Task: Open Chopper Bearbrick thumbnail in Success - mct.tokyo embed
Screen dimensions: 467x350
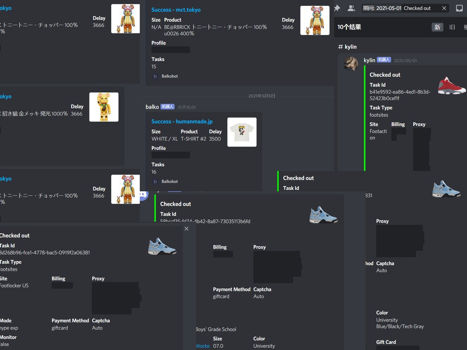Action: [x=315, y=20]
